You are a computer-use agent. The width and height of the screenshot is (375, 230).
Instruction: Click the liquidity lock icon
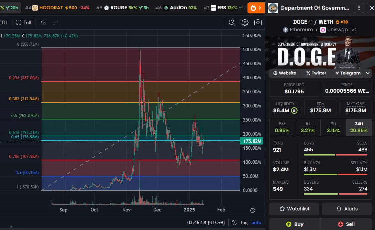294,111
